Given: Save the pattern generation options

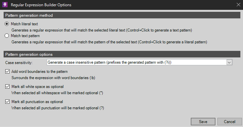Looking at the screenshot, I should coord(203,121).
